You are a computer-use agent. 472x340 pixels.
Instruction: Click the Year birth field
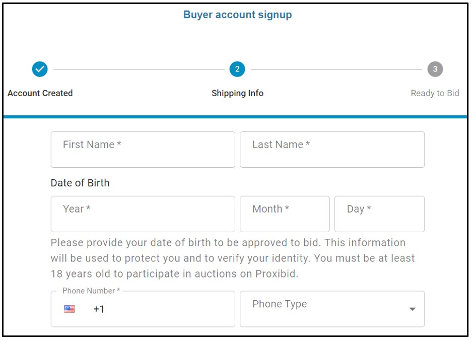[143, 214]
